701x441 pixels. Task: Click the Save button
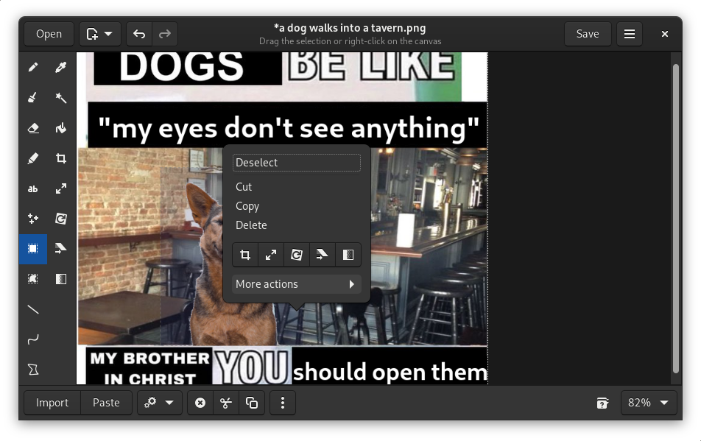point(587,34)
